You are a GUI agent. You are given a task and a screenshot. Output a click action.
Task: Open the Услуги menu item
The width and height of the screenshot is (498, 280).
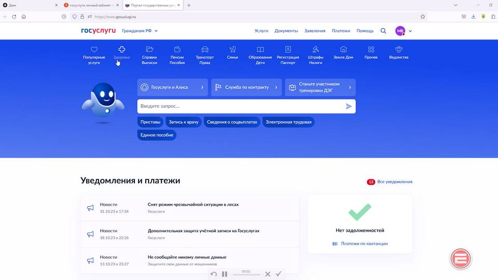click(261, 31)
